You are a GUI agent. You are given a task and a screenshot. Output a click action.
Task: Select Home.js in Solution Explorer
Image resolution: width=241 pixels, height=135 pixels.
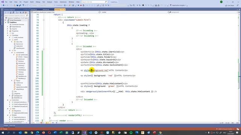click(x=21, y=72)
